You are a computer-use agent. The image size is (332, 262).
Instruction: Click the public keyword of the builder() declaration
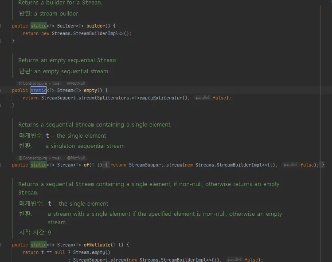pyautogui.click(x=20, y=26)
